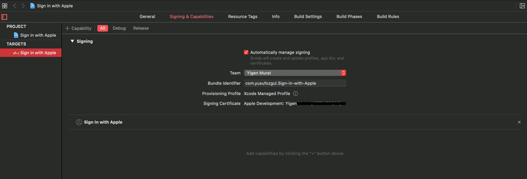Click the Bundle Identifier text field
This screenshot has width=527, height=179.
click(295, 83)
